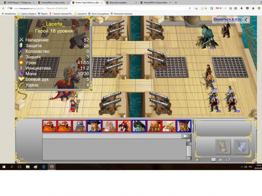Select the corsair portrait numbered 165
This screenshot has width=262, height=196.
coord(184,126)
